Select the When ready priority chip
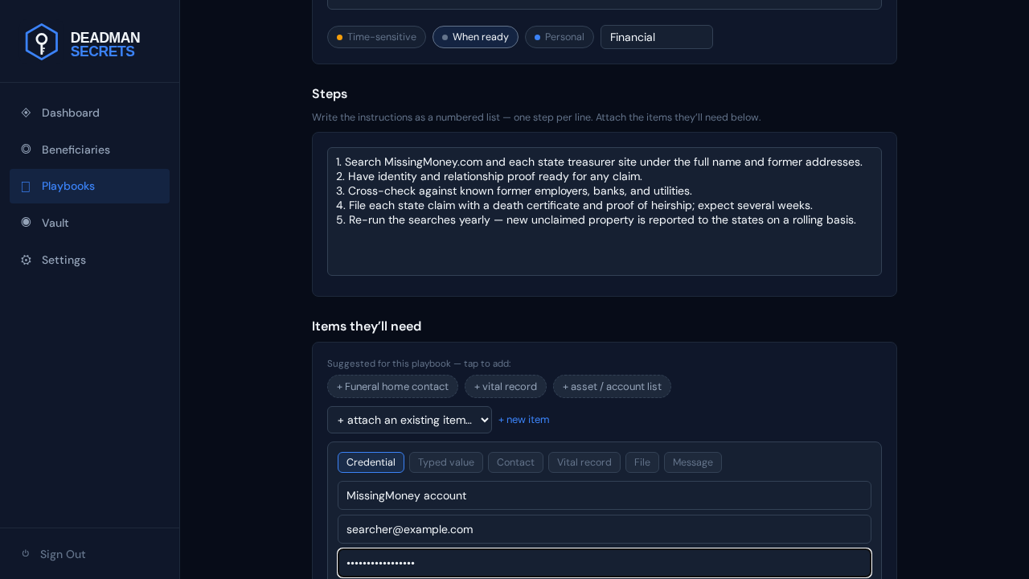1029x579 pixels. pos(475,37)
